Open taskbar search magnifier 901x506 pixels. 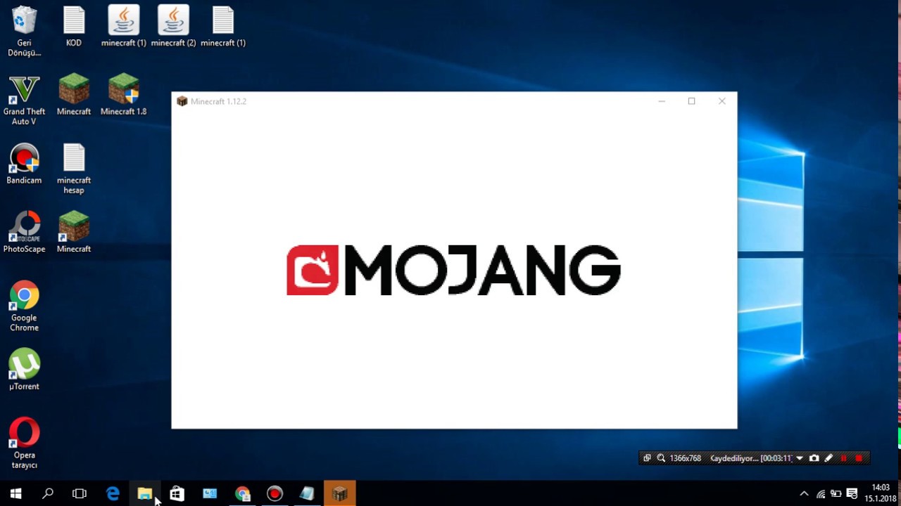click(48, 493)
